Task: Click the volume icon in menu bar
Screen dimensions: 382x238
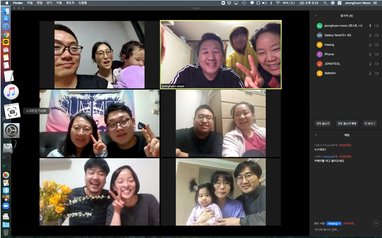Action: click(264, 3)
